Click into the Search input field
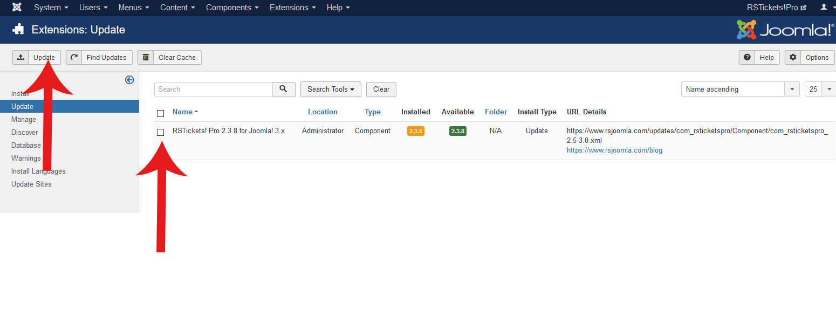This screenshot has width=836, height=323. [214, 90]
